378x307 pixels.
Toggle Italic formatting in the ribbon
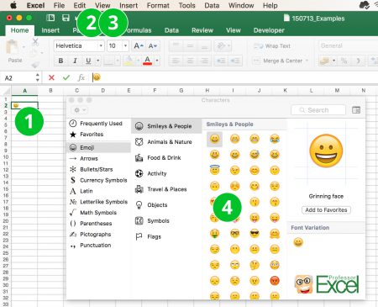75,61
